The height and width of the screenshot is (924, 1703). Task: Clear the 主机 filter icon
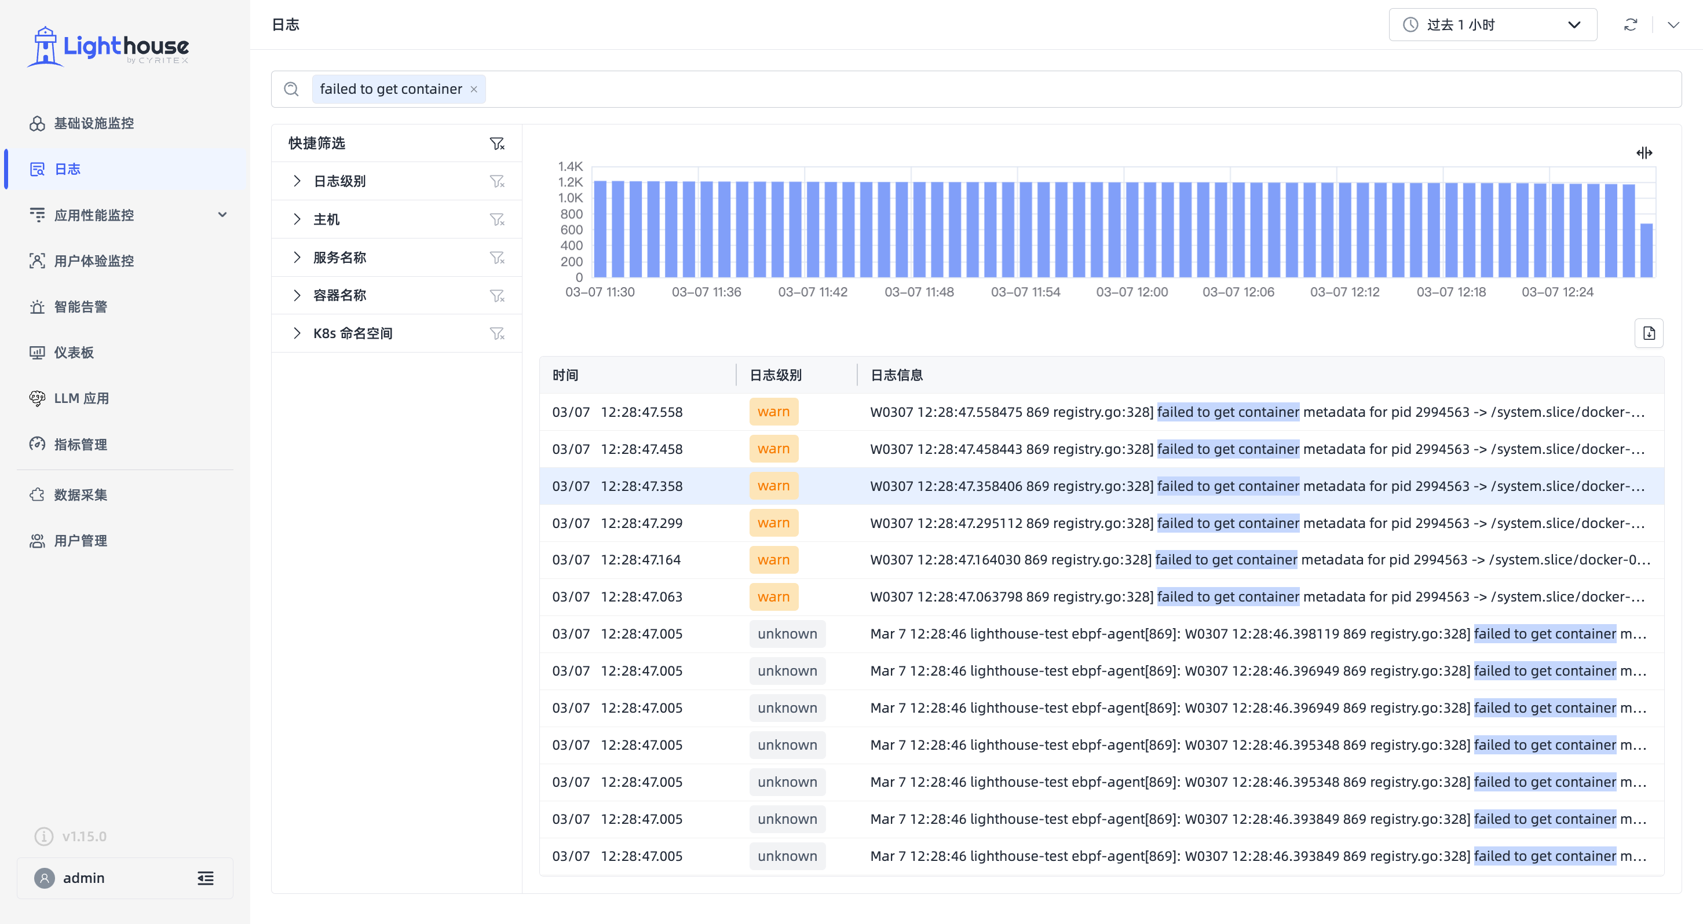click(496, 219)
